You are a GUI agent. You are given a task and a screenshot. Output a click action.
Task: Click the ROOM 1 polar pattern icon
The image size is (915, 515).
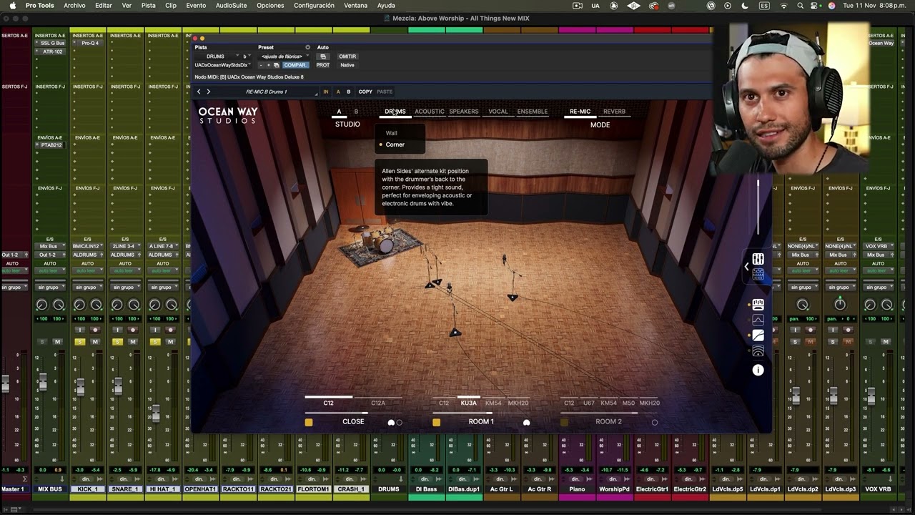tap(526, 423)
